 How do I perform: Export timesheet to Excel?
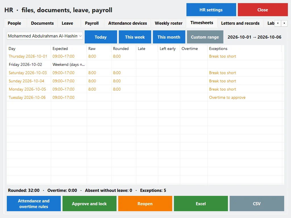(x=201, y=204)
